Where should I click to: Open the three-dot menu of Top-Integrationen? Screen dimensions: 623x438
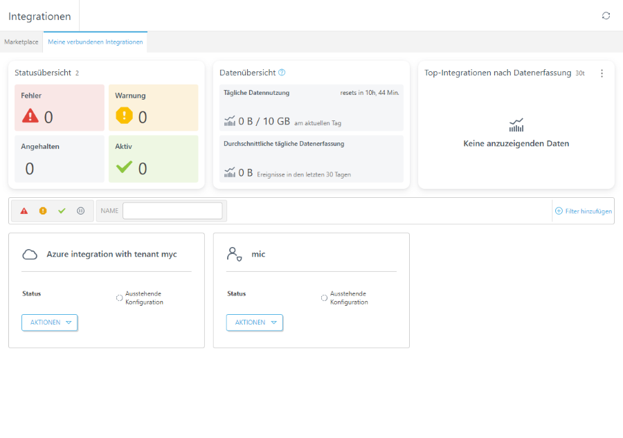coord(602,73)
